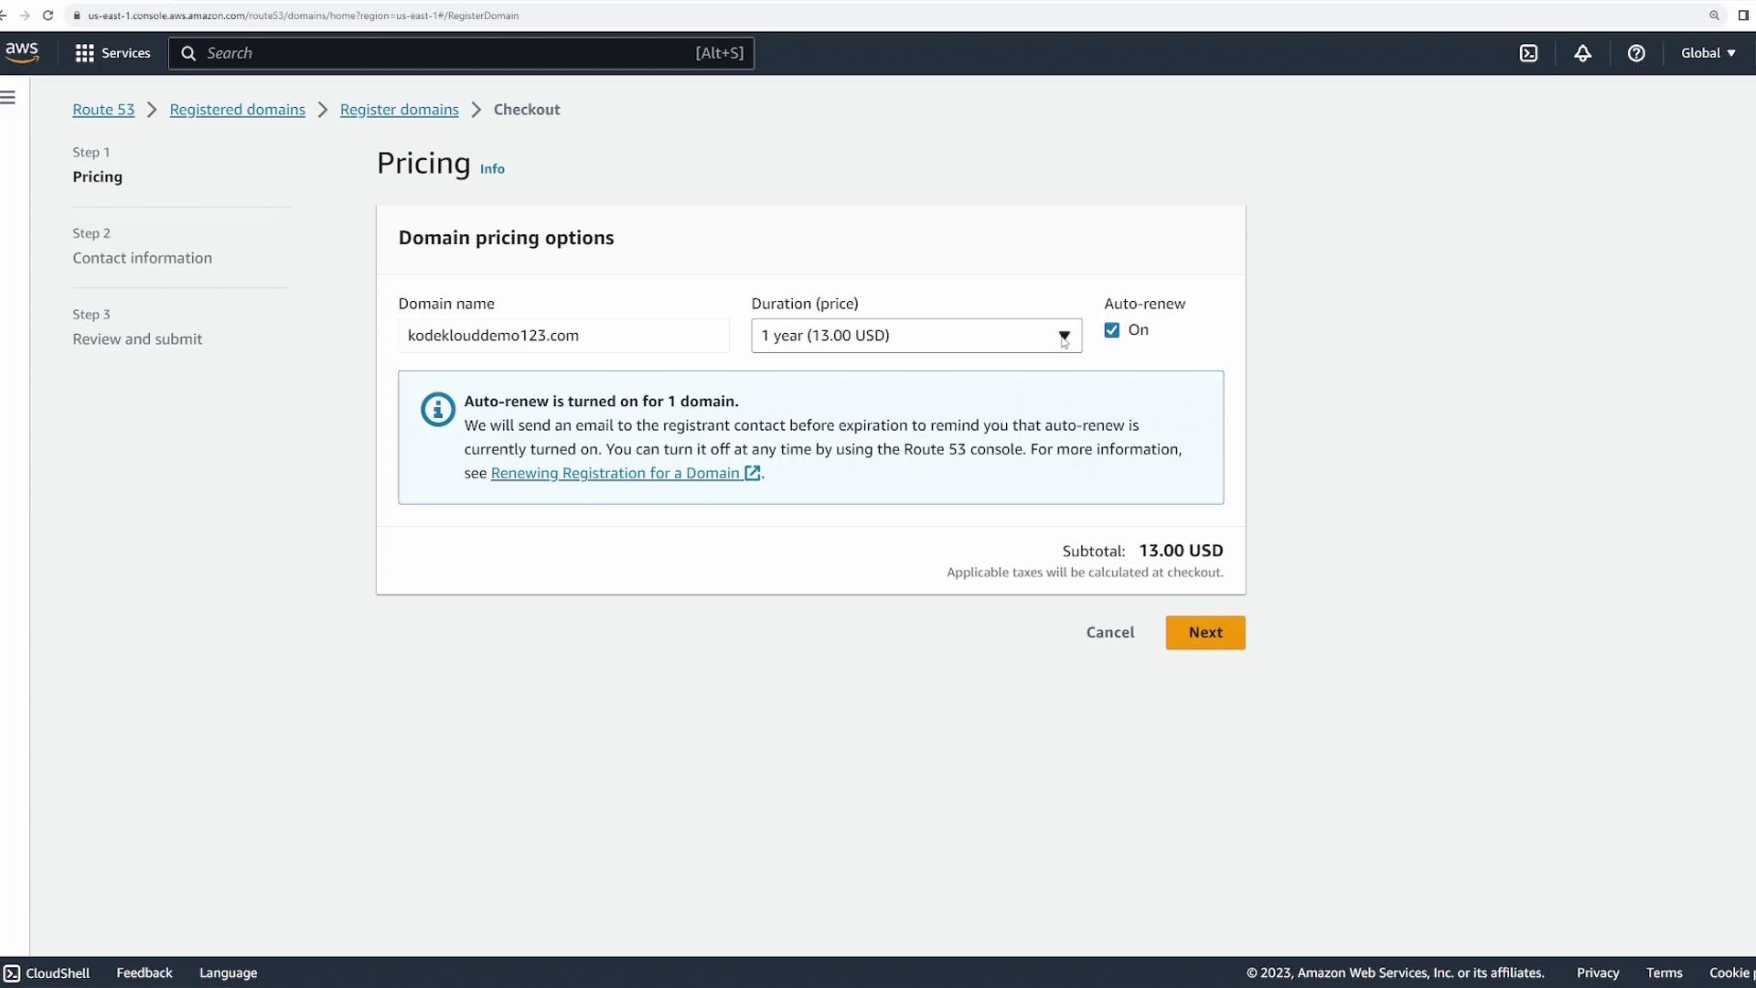This screenshot has width=1756, height=988.
Task: Open Register domains breadcrumb link
Action: pyautogui.click(x=399, y=110)
